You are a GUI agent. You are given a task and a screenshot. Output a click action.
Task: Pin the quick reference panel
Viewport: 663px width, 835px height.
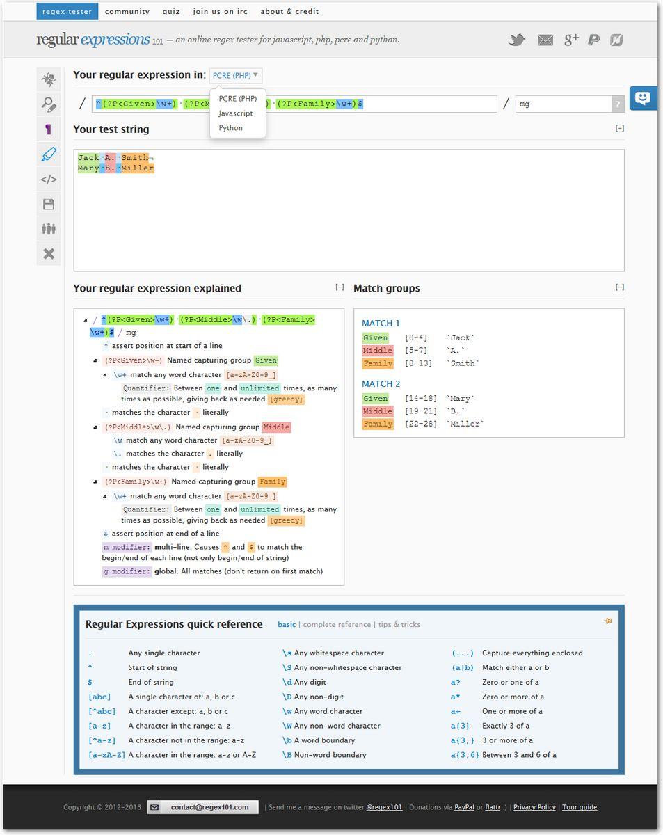[x=607, y=621]
